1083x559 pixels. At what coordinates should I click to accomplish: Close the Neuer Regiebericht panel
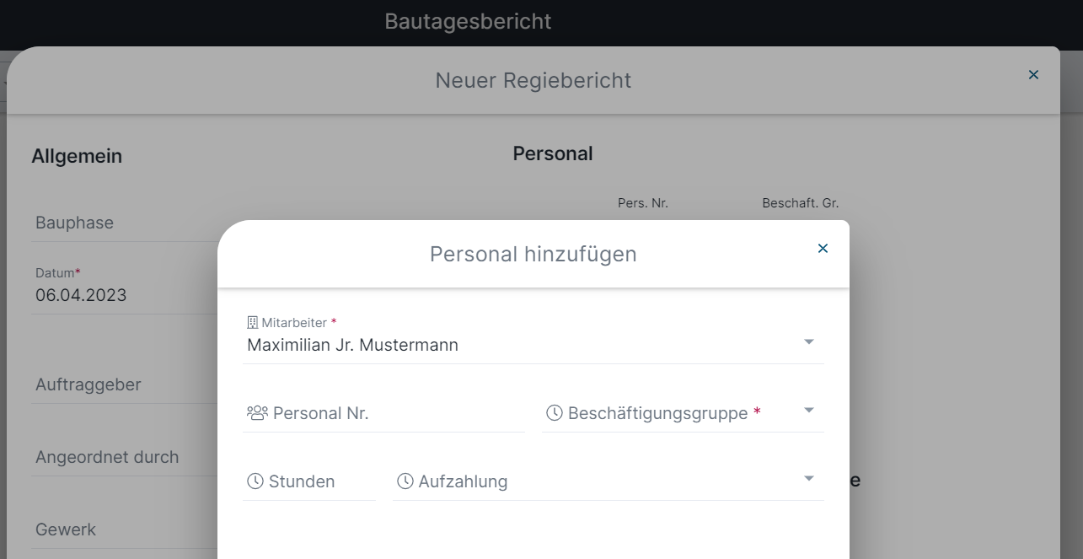tap(1033, 74)
